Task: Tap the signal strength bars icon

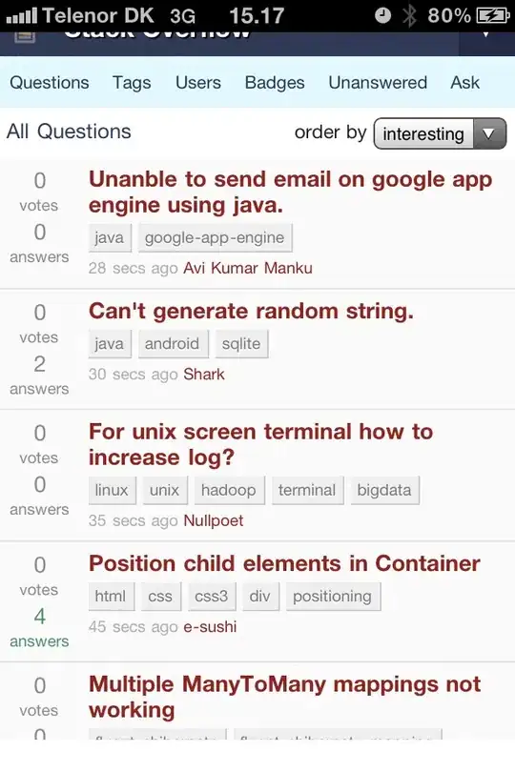Action: 21,17
